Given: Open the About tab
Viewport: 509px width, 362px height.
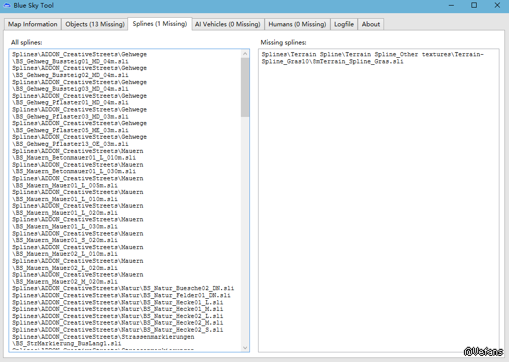Looking at the screenshot, I should click(371, 24).
